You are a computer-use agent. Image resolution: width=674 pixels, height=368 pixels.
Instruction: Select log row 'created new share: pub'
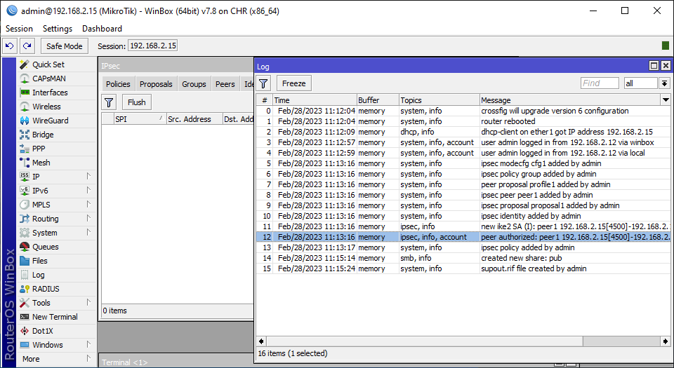pyautogui.click(x=463, y=258)
